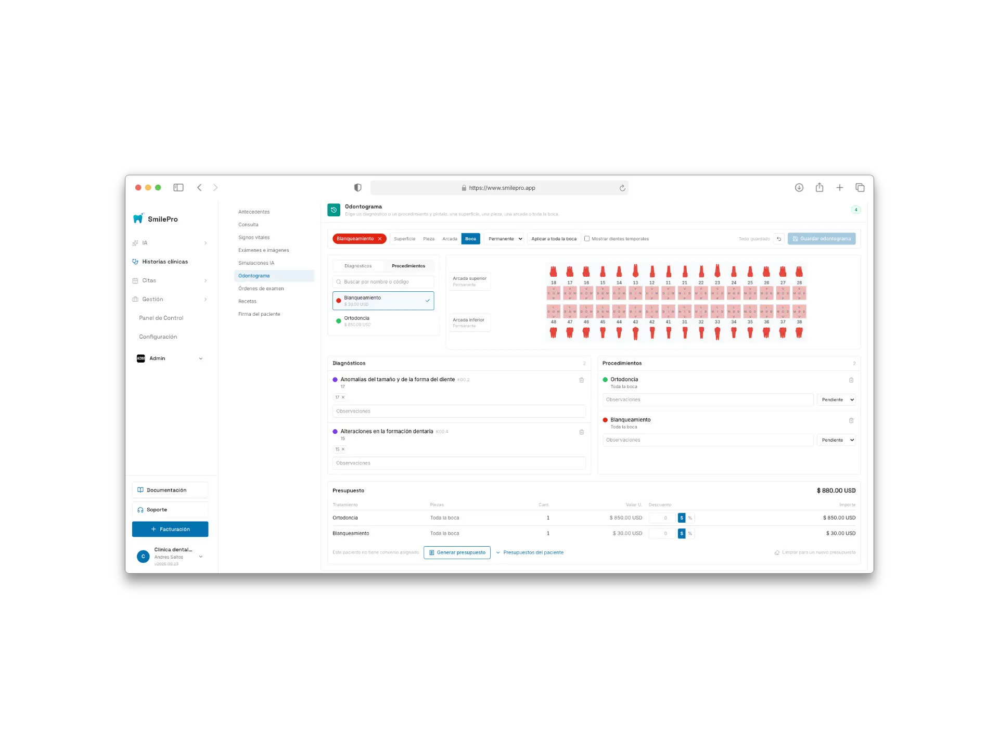This screenshot has height=749, width=999.
Task: Remove the Blanqueamiento selection chip
Action: tap(380, 239)
